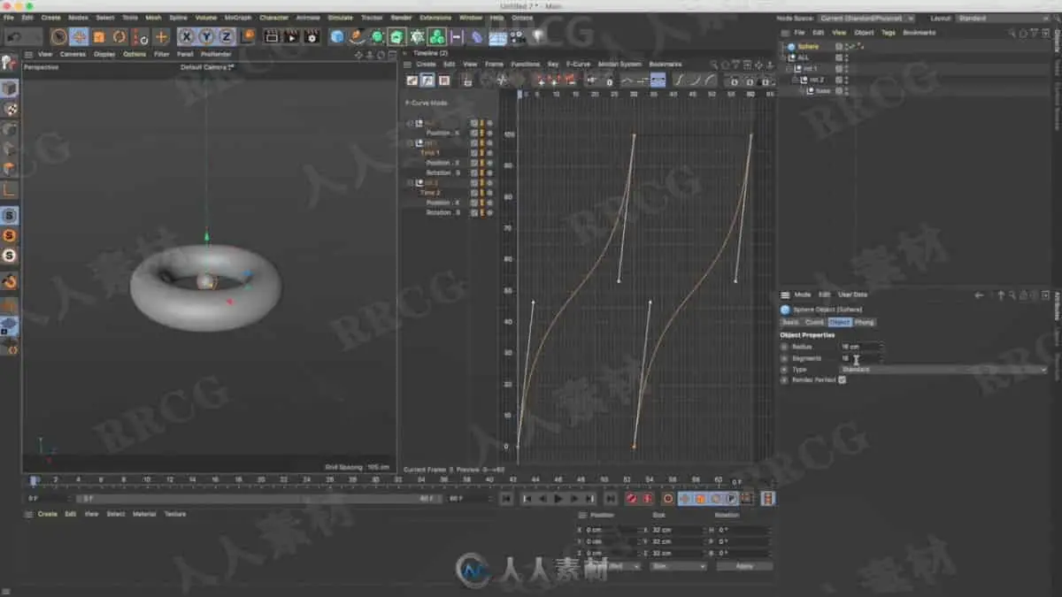Open Simulate menu
1062x597 pixels.
pos(340,18)
